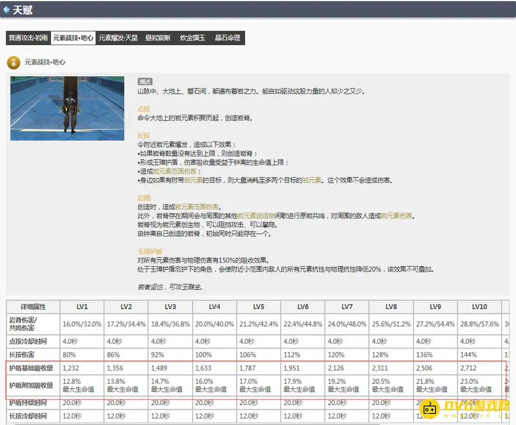Switch to the 悬岩宸断 talent tab

pos(158,38)
